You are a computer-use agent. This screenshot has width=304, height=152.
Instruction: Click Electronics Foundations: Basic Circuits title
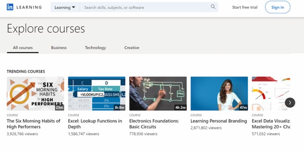point(154,124)
